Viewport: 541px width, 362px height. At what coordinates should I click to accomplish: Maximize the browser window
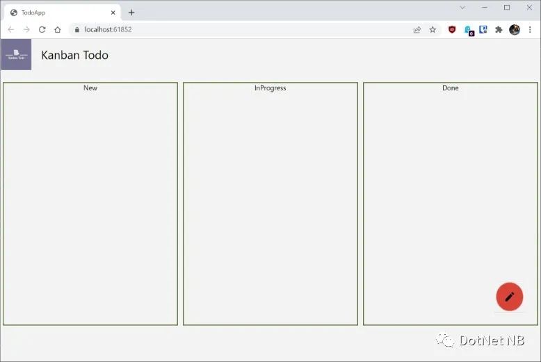coord(507,8)
